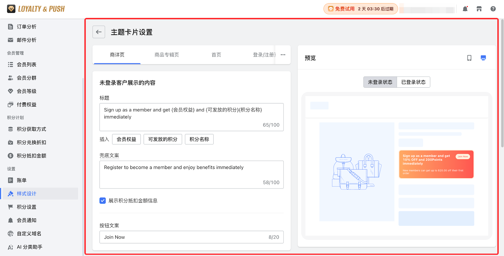
Task: Click the store icon in header
Action: pyautogui.click(x=479, y=9)
